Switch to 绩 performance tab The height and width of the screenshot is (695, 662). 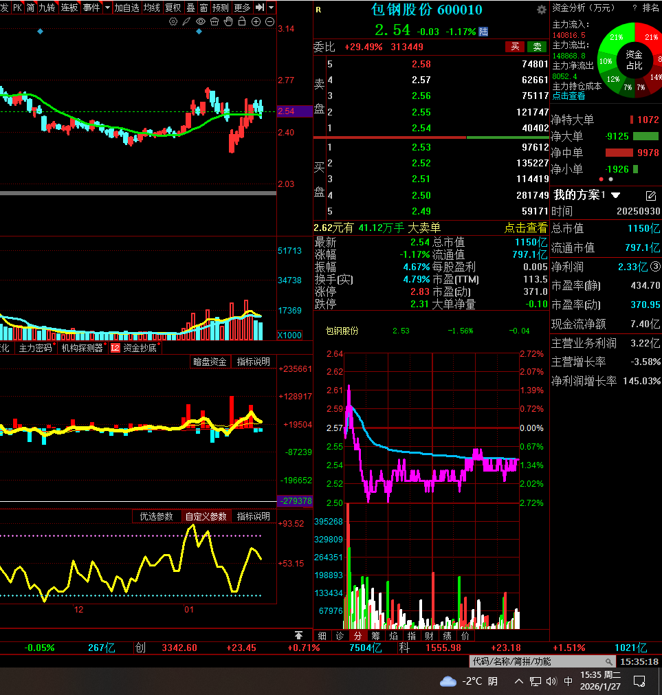447,636
